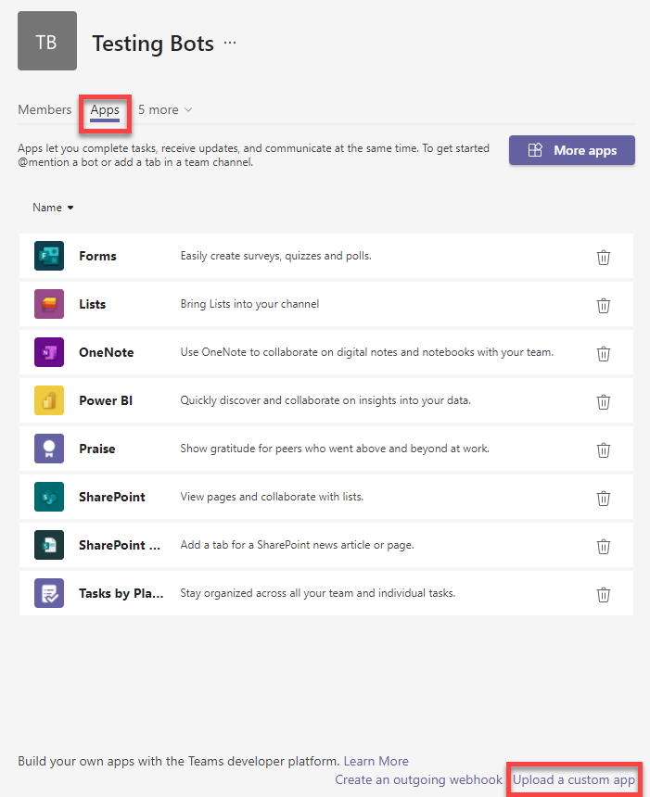Click the Praise 'Show gratitude for peers' description
This screenshot has width=650, height=797.
tap(335, 449)
